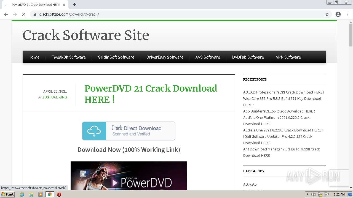The width and height of the screenshot is (353, 198).
Task: Click the network tray icon
Action: (320, 194)
